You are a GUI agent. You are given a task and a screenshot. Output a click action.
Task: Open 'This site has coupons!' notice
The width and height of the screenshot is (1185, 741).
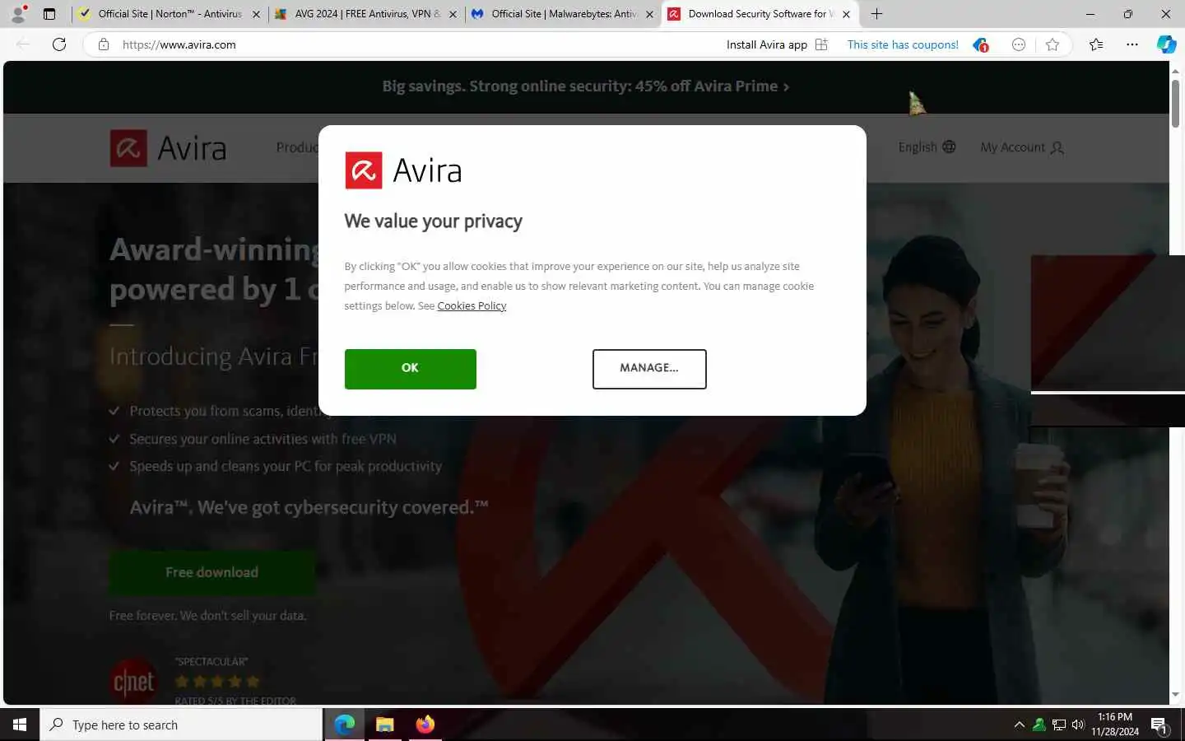coord(903,44)
